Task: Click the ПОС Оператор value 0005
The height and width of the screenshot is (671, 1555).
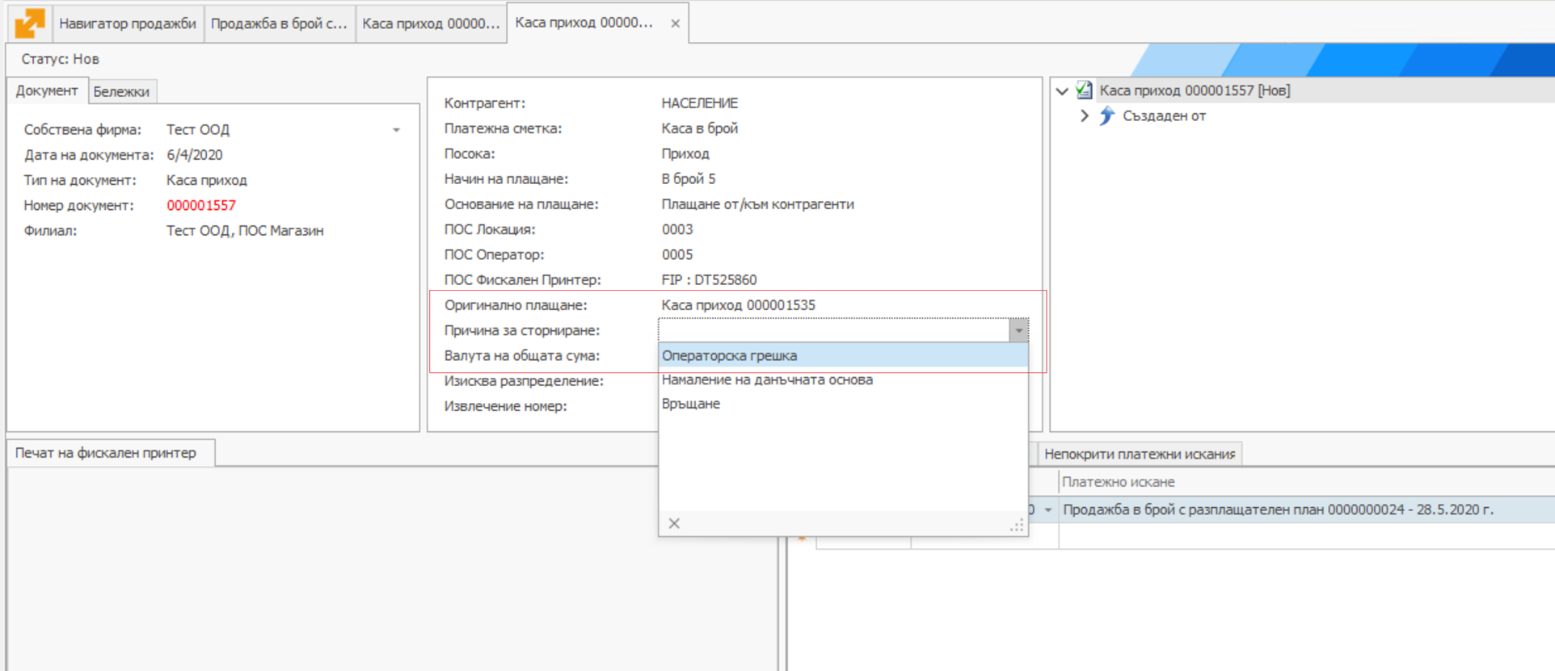Action: (x=677, y=254)
